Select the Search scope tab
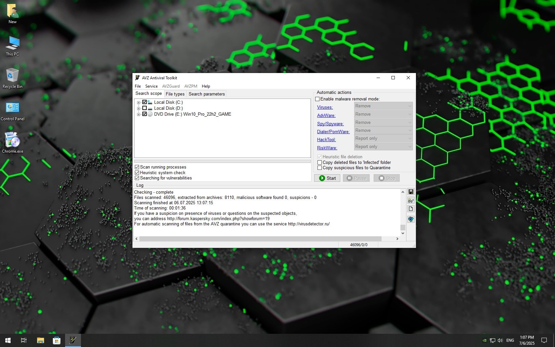555x347 pixels. click(x=149, y=94)
